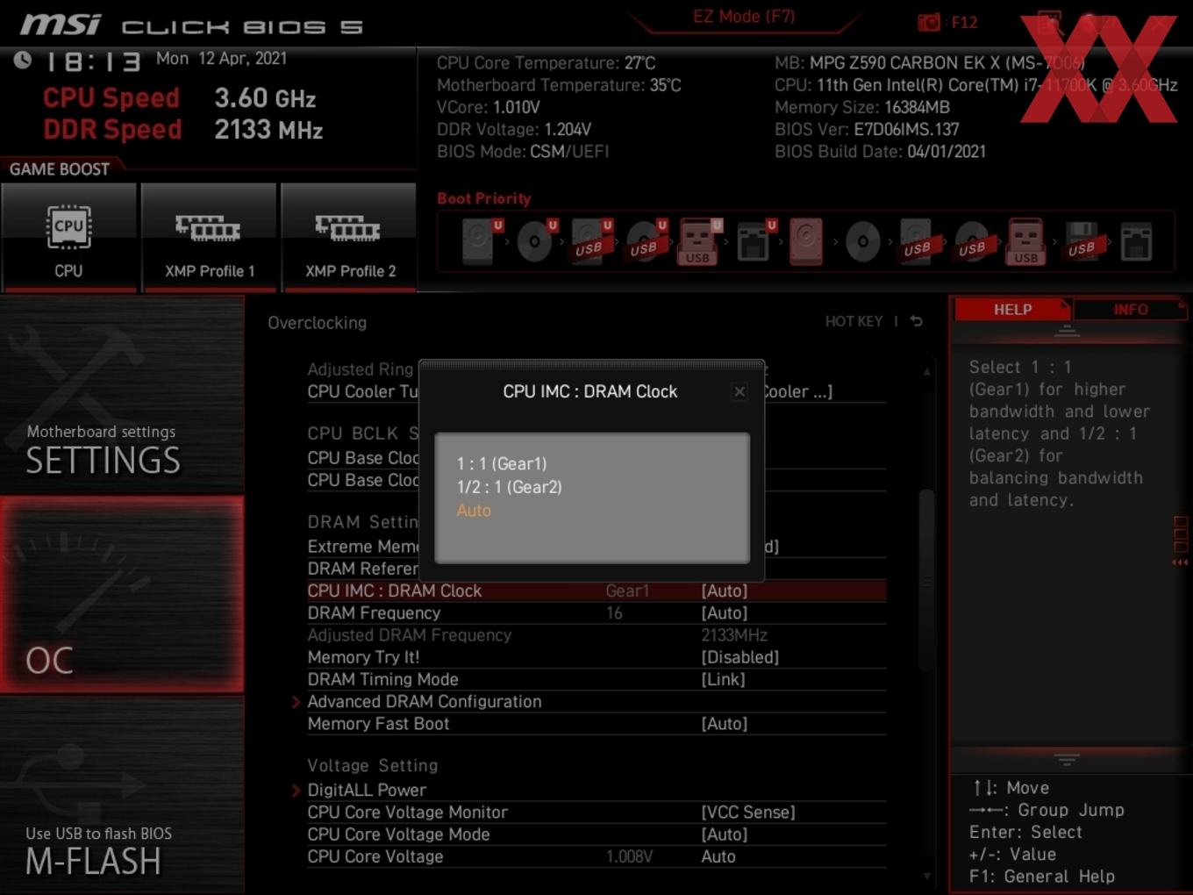The height and width of the screenshot is (895, 1193).
Task: Select last network boot icon without badge
Action: 1136,241
